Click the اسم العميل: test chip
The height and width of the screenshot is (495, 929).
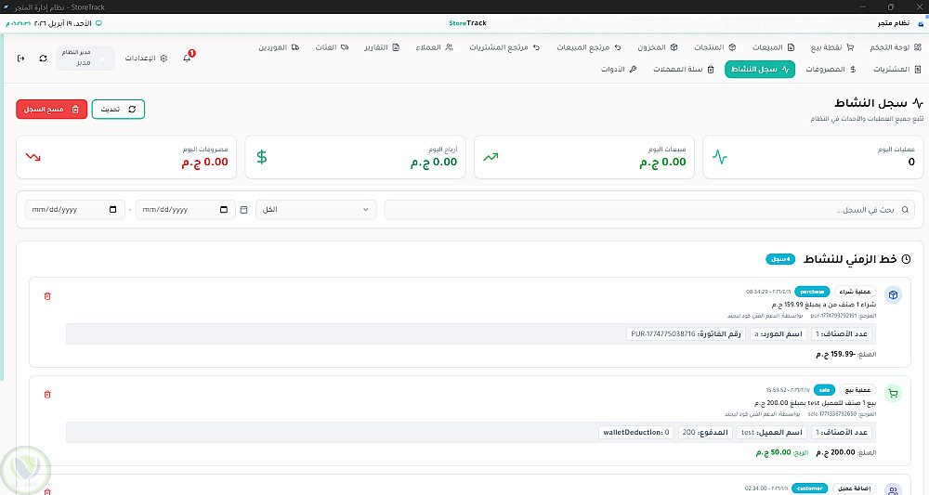[x=771, y=432]
